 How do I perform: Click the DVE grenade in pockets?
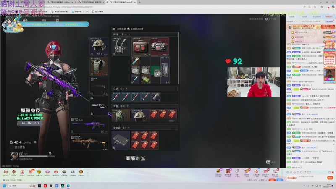156,97
